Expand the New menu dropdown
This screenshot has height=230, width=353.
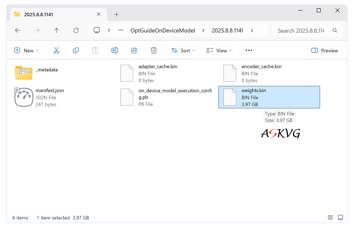[26, 50]
